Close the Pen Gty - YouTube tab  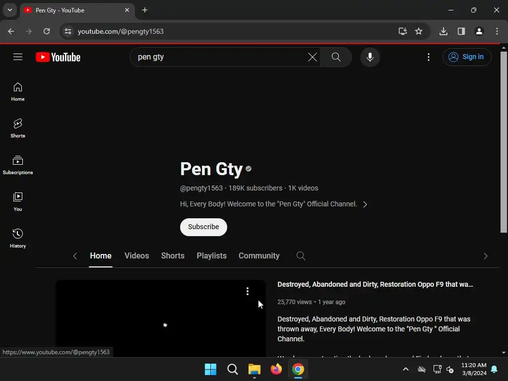[x=127, y=10]
